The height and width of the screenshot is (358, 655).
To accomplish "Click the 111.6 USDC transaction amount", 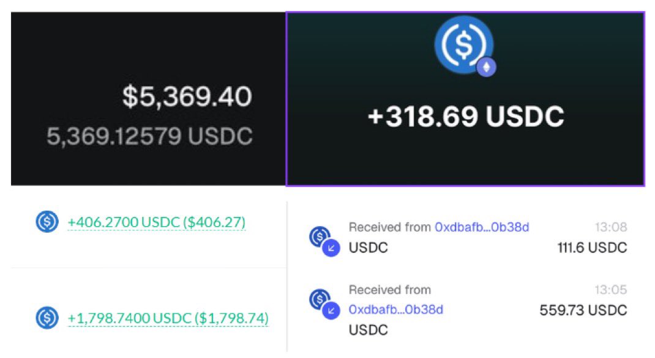I will [x=592, y=247].
